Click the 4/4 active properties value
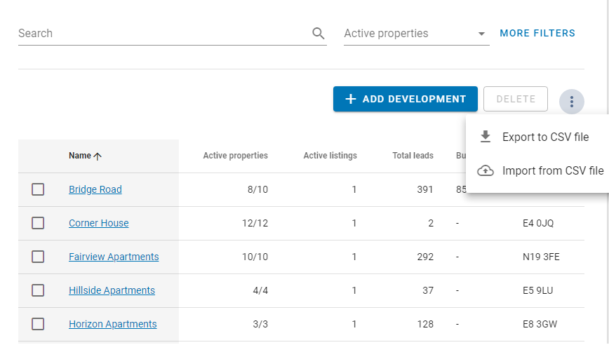 (x=260, y=290)
